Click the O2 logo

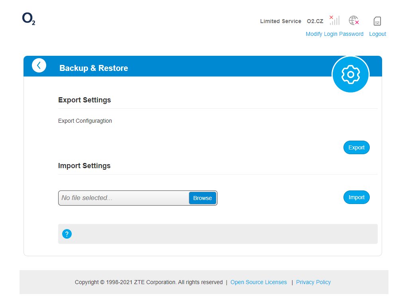(29, 19)
